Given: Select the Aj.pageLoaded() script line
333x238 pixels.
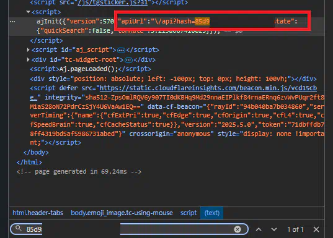Looking at the screenshot, I should tap(91, 69).
